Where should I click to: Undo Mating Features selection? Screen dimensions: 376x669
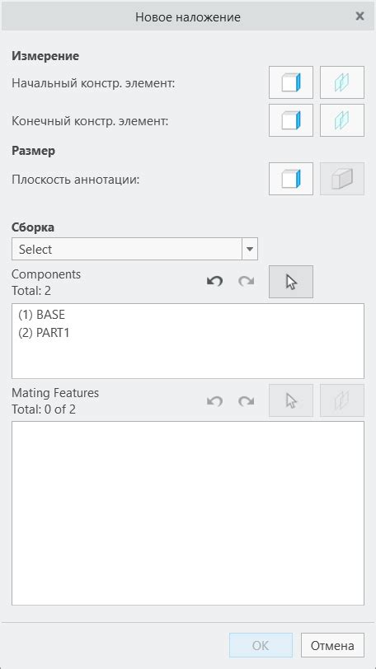[214, 401]
